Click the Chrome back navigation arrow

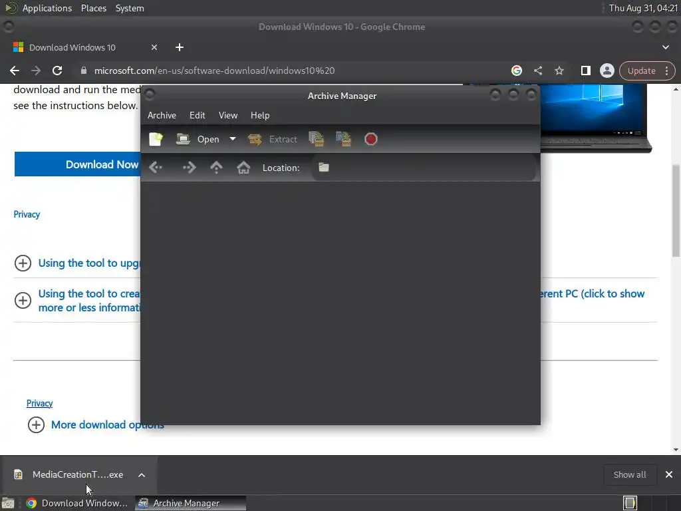click(15, 71)
